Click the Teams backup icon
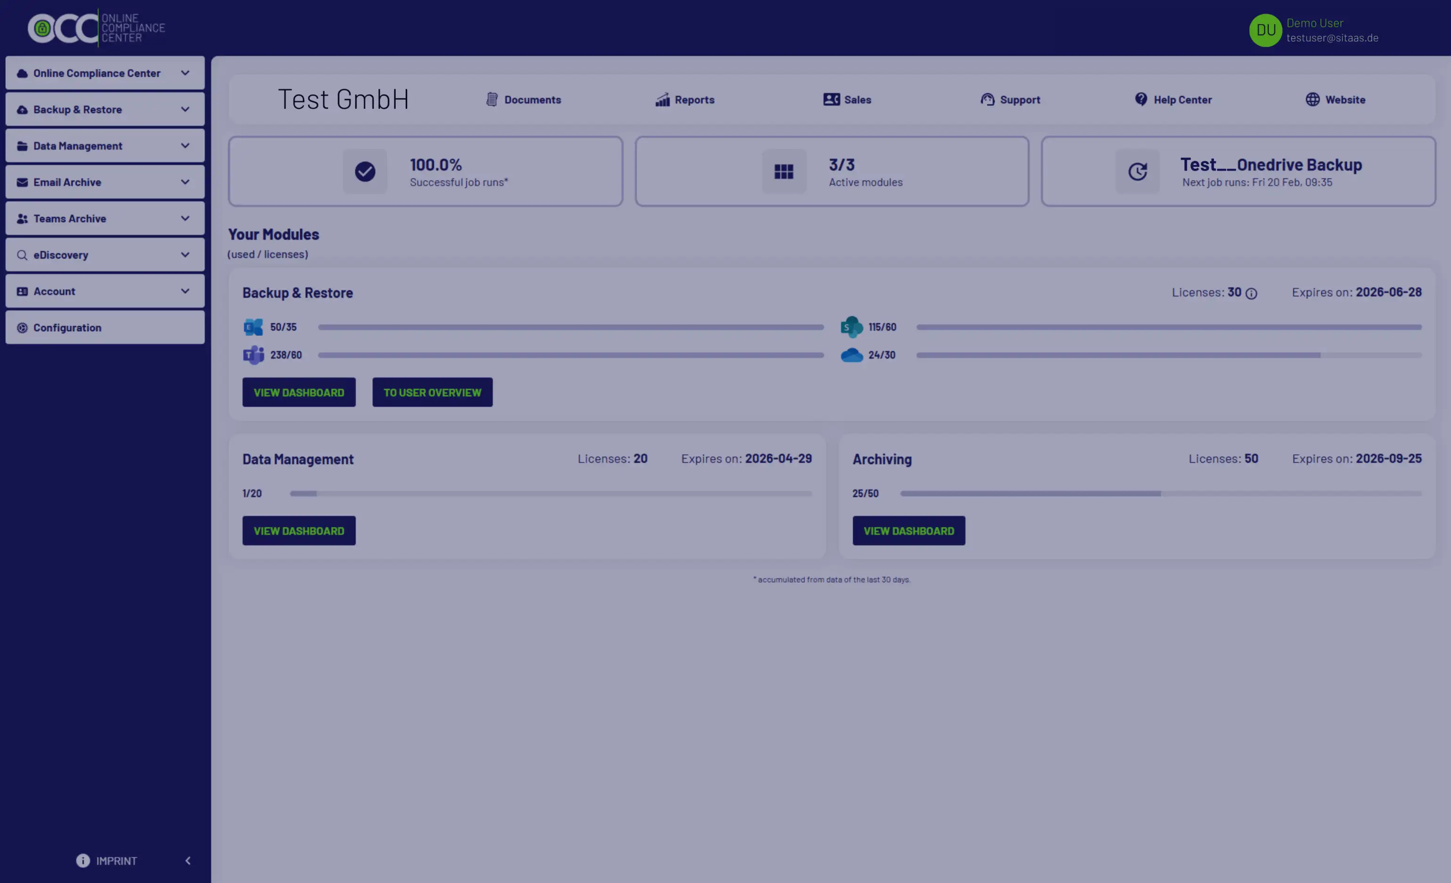 click(253, 355)
